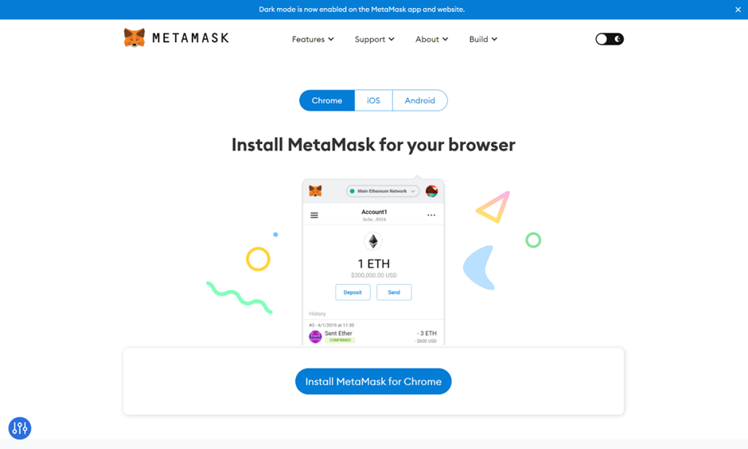Expand the Build menu

(x=483, y=39)
